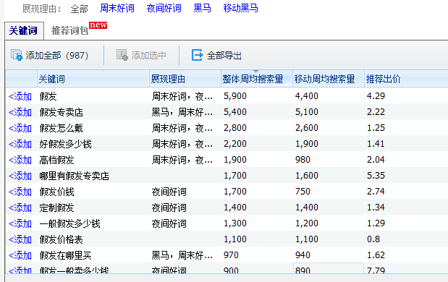Select the 假发专卖店 keyword cell
Viewport: 448px width, 282px height.
pos(61,113)
